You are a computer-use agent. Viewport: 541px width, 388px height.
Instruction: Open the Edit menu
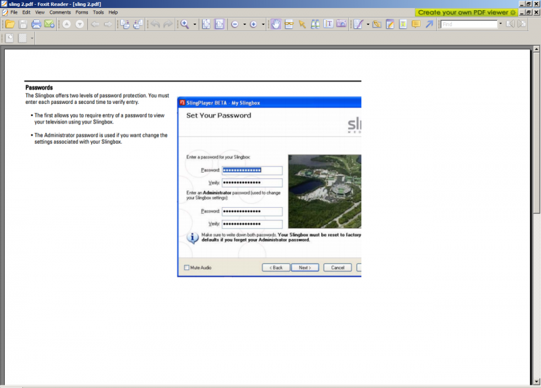[26, 12]
